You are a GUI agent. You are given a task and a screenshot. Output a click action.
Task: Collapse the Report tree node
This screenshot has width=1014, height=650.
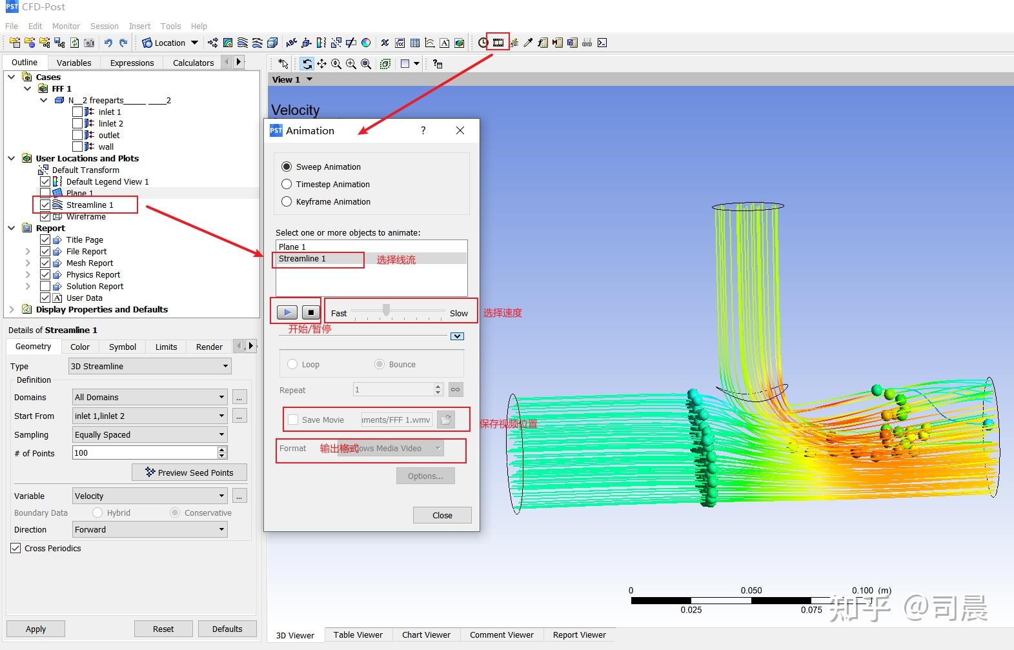tap(12, 228)
